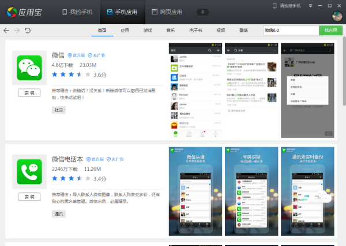Click the 3.6分 star rating

click(x=79, y=74)
